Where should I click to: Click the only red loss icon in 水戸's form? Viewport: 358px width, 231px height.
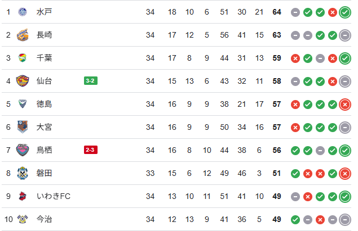click(x=333, y=12)
